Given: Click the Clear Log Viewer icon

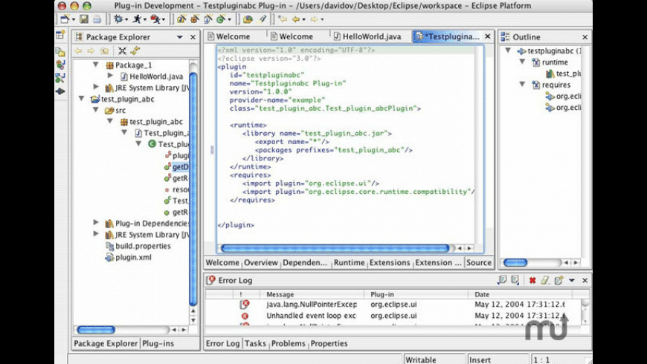Looking at the screenshot, I should (x=544, y=280).
